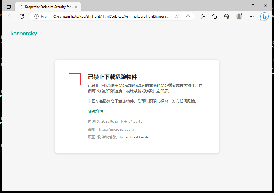Close the Kaspersky Endpoint Security tab
Viewport: 274px width, 193px height.
click(x=76, y=7)
